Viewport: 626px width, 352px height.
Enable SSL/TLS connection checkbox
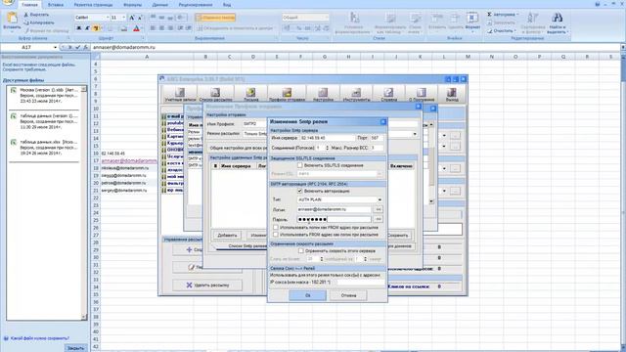(300, 165)
